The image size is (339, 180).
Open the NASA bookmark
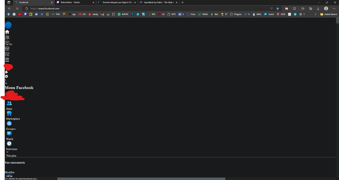[203, 14]
